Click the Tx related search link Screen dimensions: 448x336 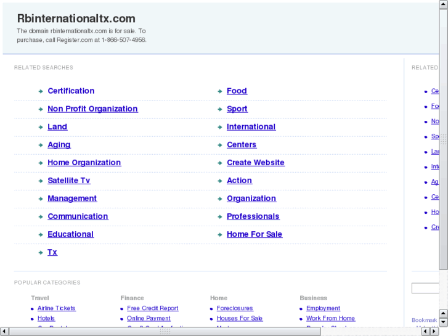[x=52, y=253]
